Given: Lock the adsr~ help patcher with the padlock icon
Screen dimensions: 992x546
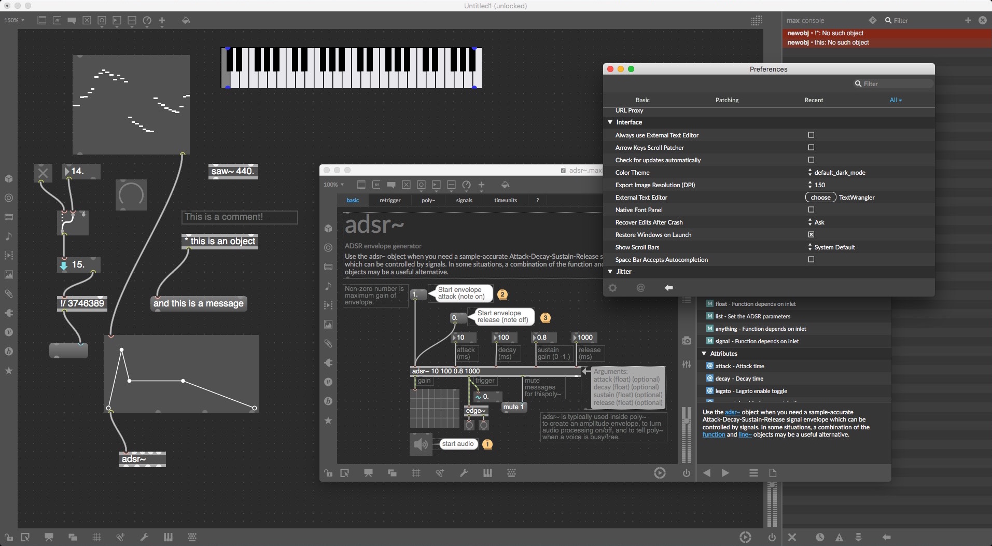Looking at the screenshot, I should click(x=328, y=473).
